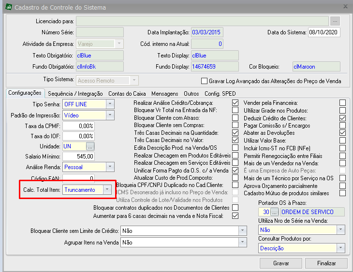Click the Finalizar button
353x272 pixels.
click(326, 263)
